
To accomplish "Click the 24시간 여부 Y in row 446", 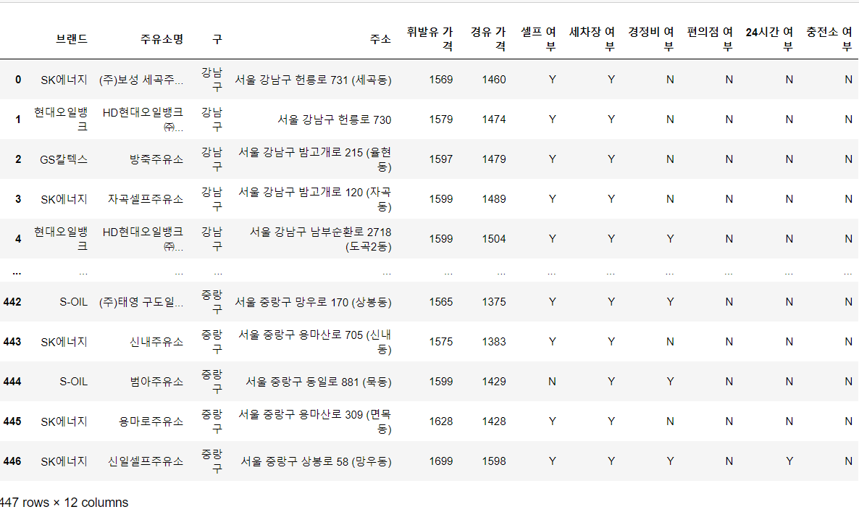I will [789, 461].
